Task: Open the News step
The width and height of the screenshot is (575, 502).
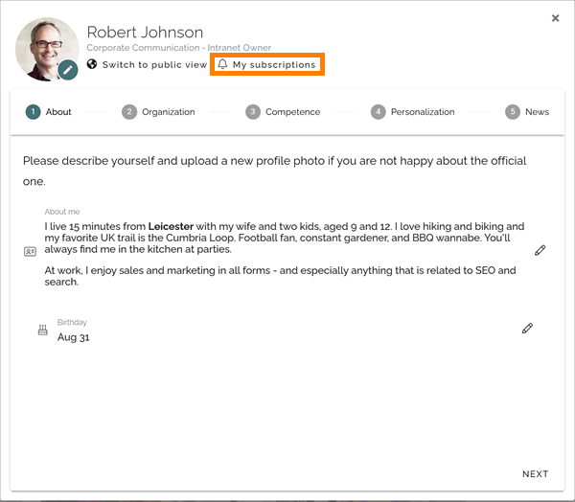Action: [527, 112]
